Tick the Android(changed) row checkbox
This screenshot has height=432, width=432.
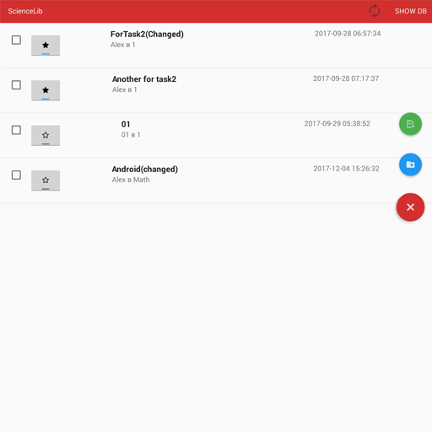[16, 175]
